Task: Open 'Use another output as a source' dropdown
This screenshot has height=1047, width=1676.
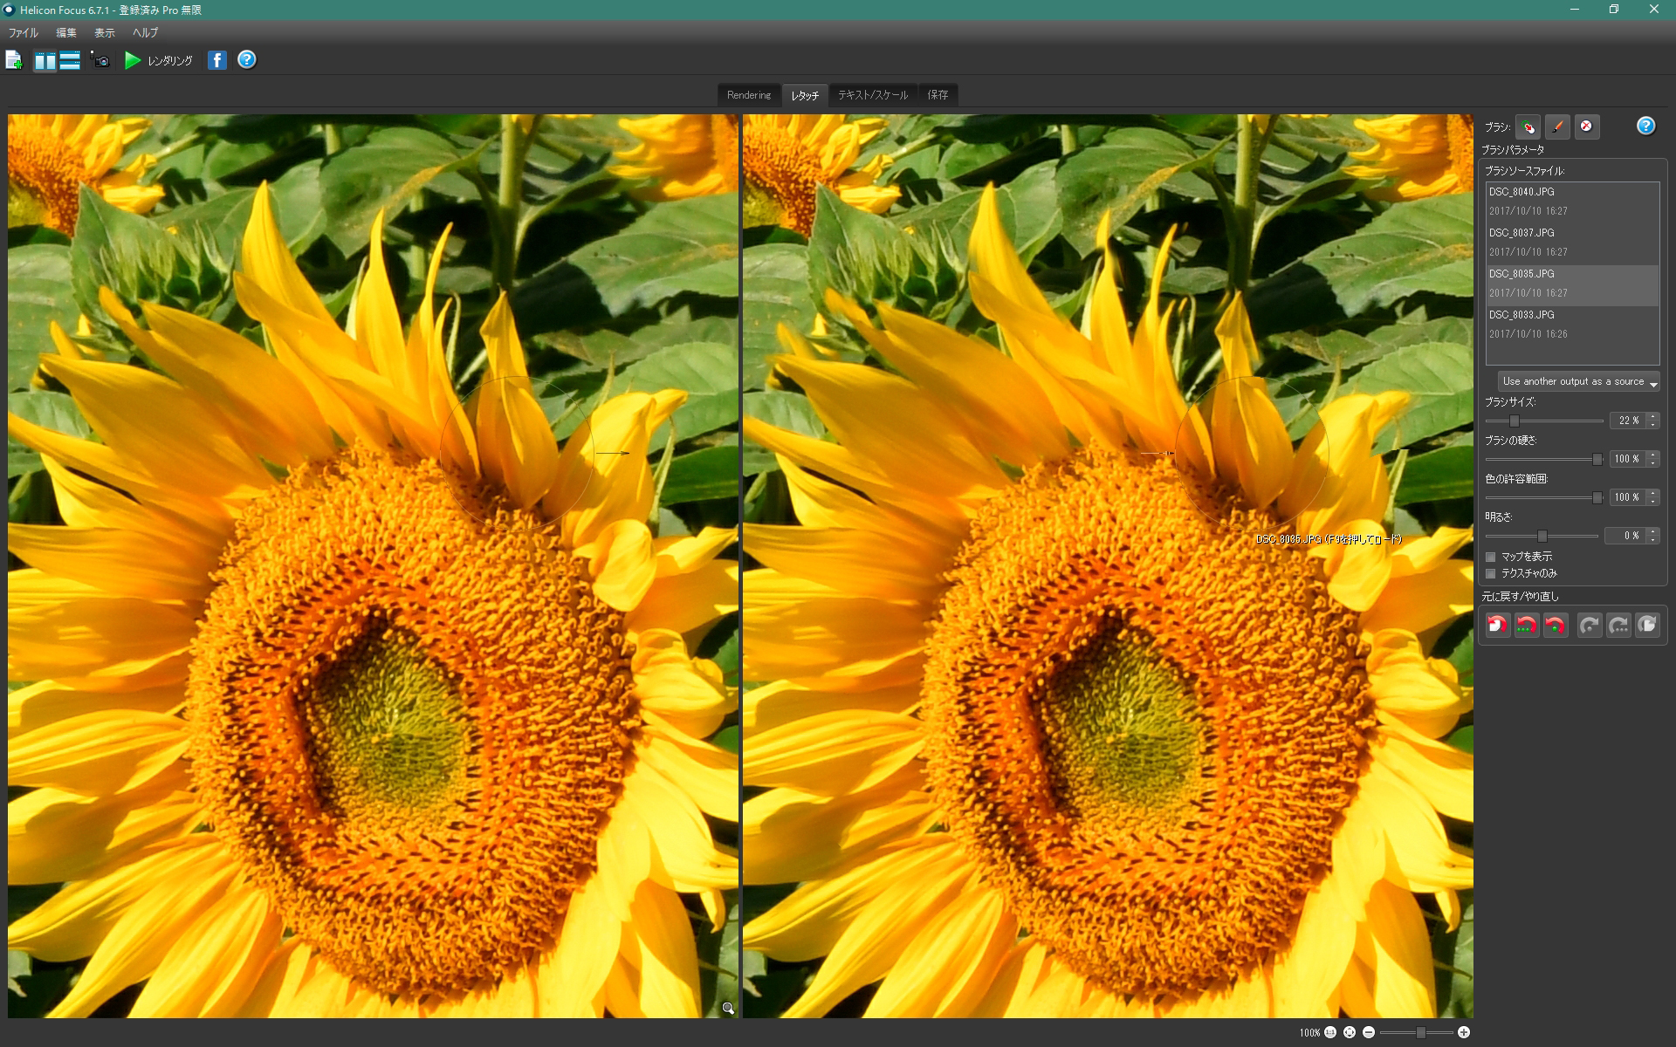Action: coord(1578,381)
